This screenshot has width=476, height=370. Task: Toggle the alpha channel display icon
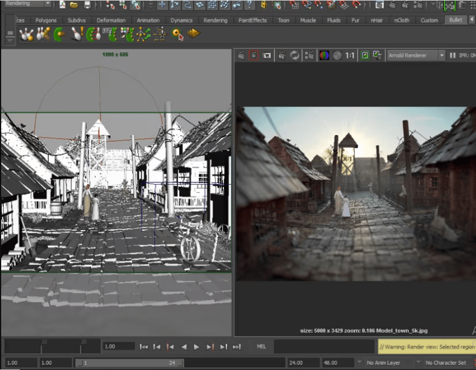coord(337,56)
